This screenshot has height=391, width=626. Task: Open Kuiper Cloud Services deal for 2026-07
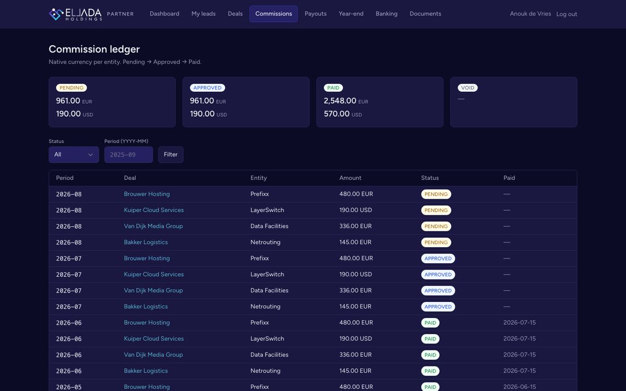[x=154, y=275]
